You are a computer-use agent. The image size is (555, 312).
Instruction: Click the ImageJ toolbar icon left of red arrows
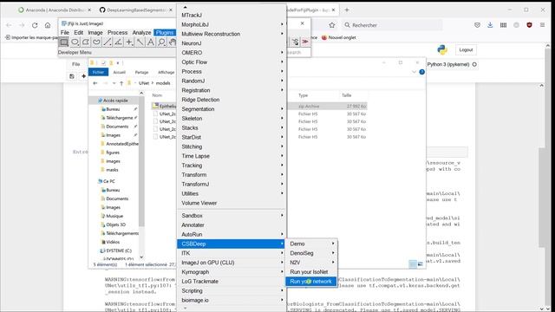tap(295, 42)
